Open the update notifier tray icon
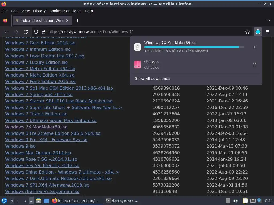This screenshot has width=274, height=205. click(x=260, y=200)
